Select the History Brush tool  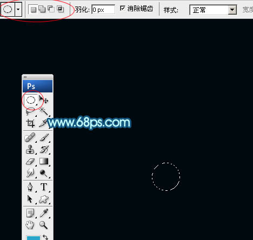click(x=44, y=150)
